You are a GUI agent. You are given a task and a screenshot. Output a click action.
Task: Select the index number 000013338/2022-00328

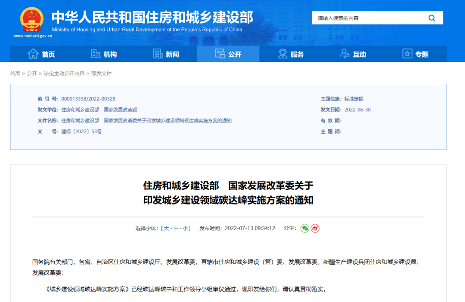click(88, 99)
